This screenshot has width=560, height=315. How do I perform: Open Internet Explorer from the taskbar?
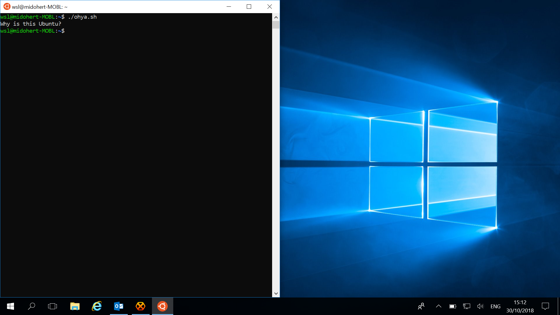tap(97, 306)
